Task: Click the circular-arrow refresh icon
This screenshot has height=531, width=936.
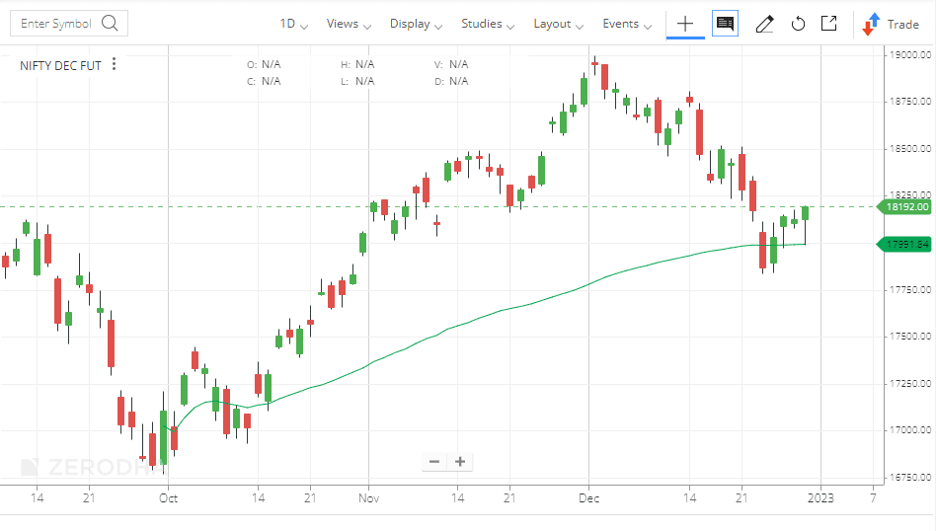Action: click(798, 24)
